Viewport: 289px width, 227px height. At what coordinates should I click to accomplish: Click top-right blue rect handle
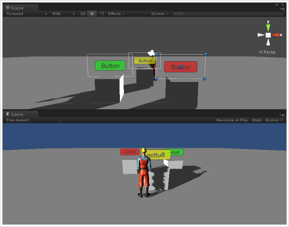pyautogui.click(x=206, y=54)
